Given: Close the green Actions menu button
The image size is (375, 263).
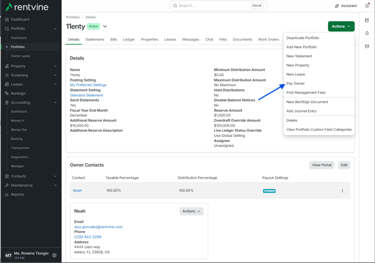Looking at the screenshot, I should (x=341, y=26).
